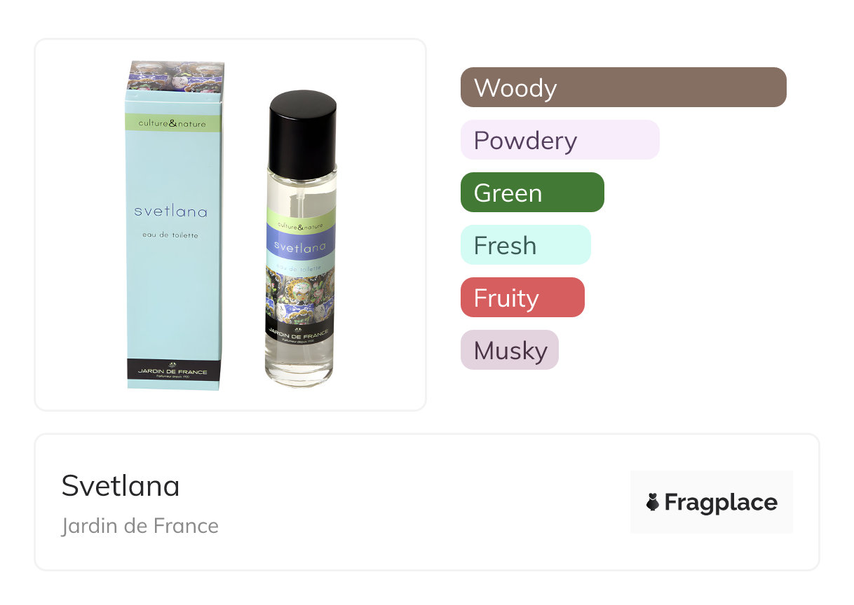Click the Fragplace perfume bottle logo icon
This screenshot has height=605, width=854.
click(653, 502)
